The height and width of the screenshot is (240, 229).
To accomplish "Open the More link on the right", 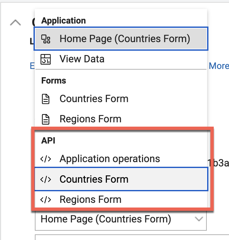I will point(219,66).
